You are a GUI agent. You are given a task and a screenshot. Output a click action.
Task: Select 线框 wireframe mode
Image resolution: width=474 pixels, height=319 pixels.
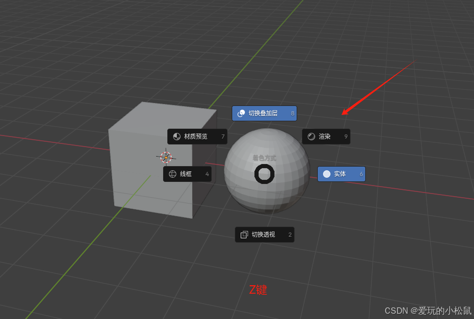(x=187, y=174)
